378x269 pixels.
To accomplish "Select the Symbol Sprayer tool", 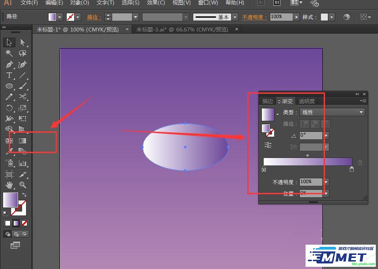I will coord(9,163).
